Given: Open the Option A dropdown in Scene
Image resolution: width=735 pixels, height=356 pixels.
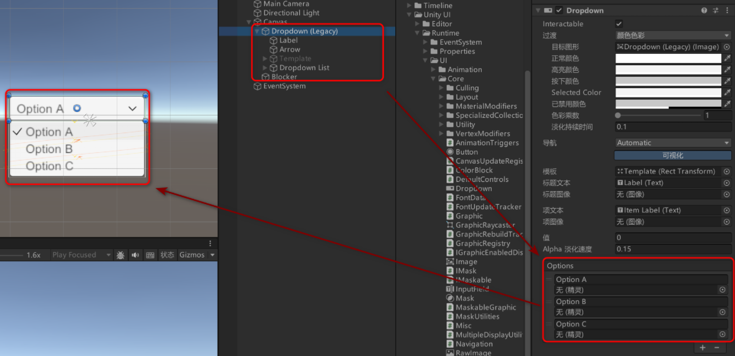Looking at the screenshot, I should coord(77,108).
